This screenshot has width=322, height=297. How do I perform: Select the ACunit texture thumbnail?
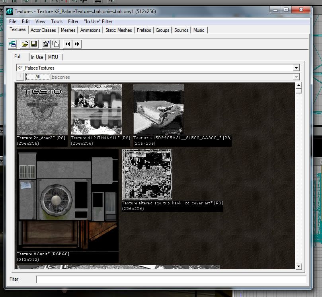[67, 200]
